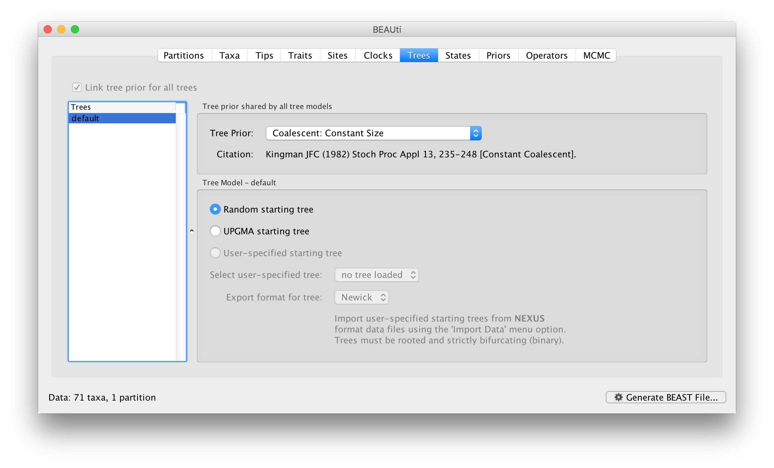Screen dimensions: 774x468
Task: Click the Data: 71 taxa status text
Action: (102, 397)
